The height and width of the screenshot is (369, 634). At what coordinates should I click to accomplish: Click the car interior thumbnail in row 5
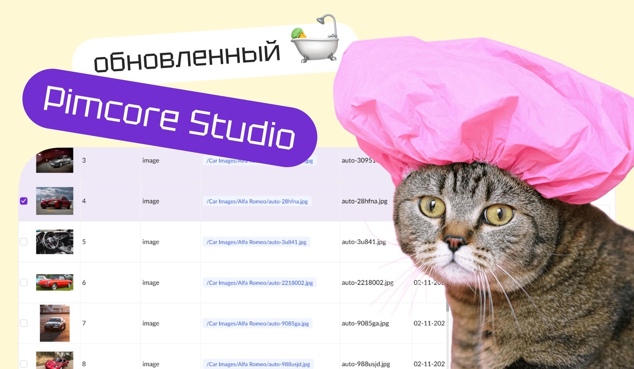(x=54, y=241)
